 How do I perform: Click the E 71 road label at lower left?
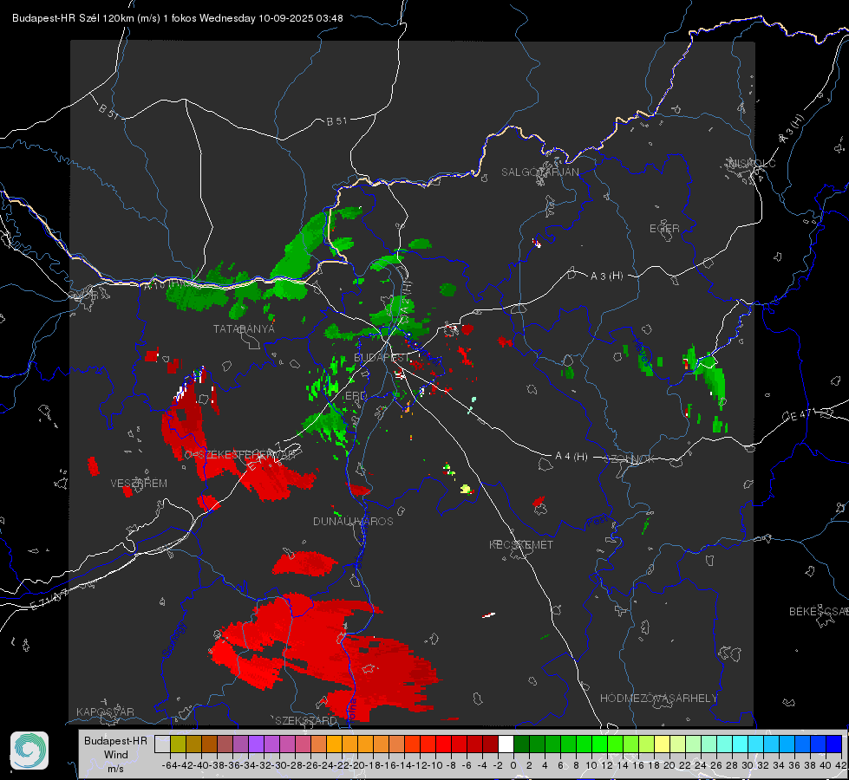[x=49, y=601]
